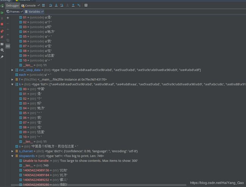
Task: Switch to the Console tab
Action: (29, 6)
